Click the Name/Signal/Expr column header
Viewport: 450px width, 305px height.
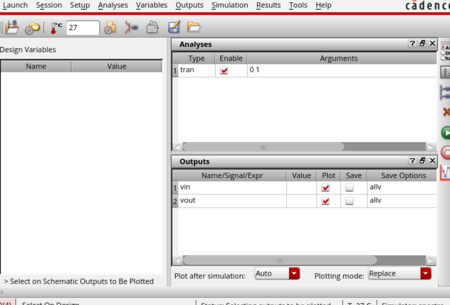pyautogui.click(x=232, y=176)
